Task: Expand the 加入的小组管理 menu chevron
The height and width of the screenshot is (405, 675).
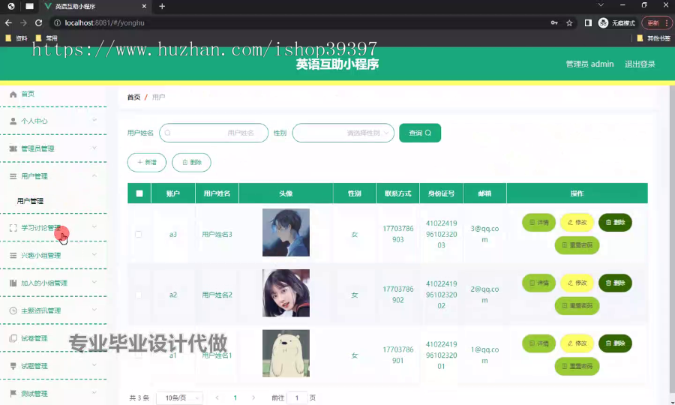Action: click(x=94, y=282)
